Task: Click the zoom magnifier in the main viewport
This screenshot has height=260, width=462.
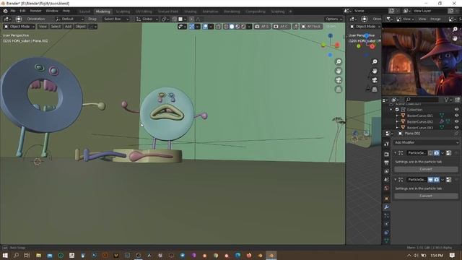Action: [339, 61]
